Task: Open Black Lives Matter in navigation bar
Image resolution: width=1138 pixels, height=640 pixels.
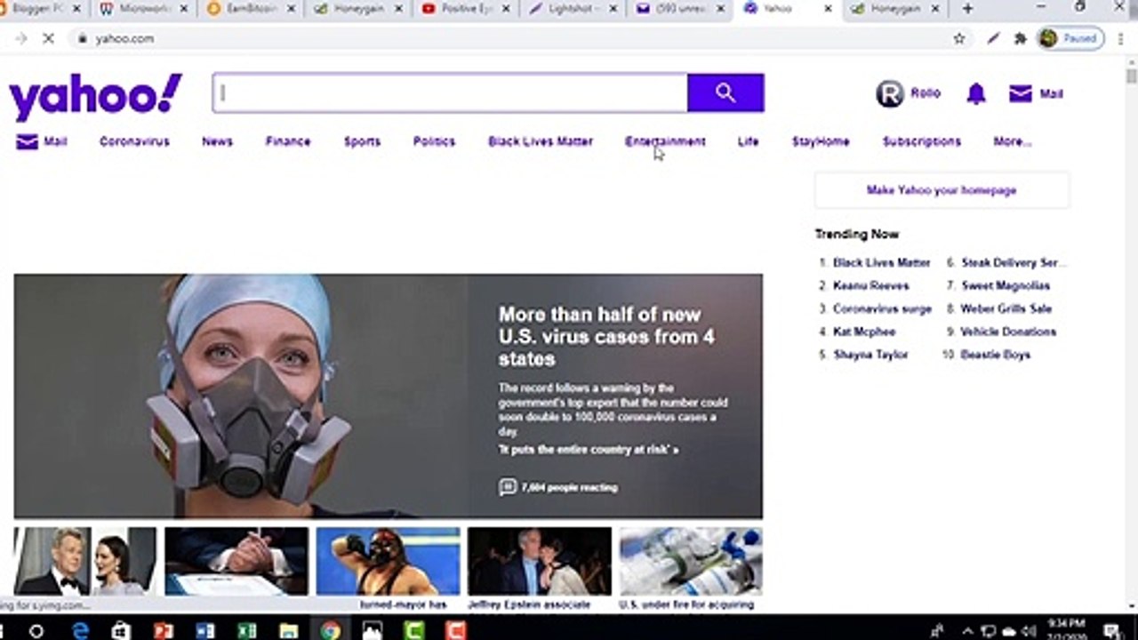Action: [x=541, y=141]
